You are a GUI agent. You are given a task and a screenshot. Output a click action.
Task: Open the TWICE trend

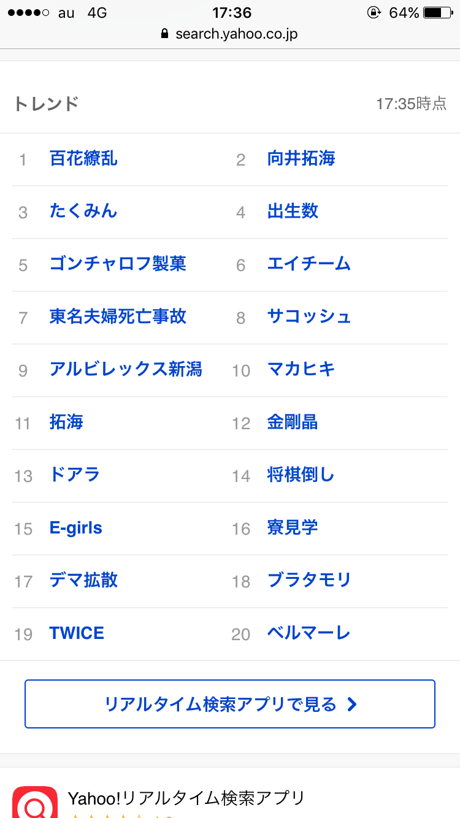[x=77, y=633]
